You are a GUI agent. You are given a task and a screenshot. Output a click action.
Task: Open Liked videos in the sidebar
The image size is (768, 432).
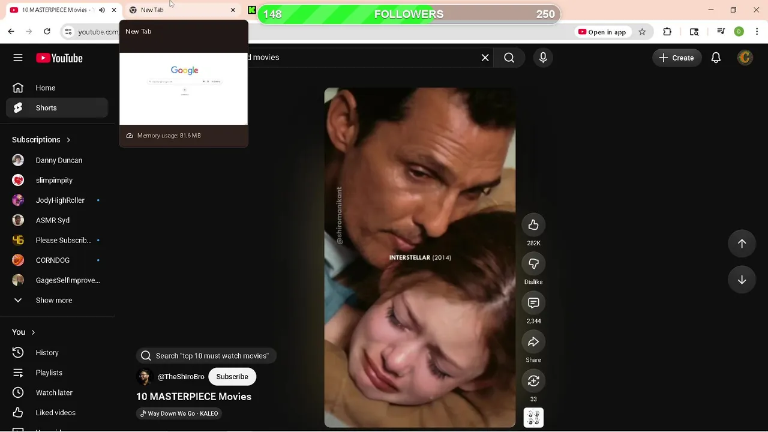tap(57, 413)
